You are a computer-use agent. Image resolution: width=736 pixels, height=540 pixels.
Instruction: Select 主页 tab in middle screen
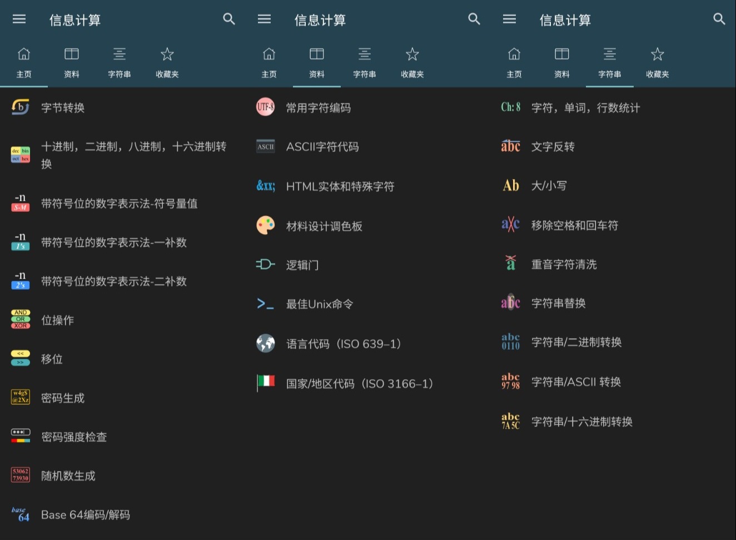pyautogui.click(x=269, y=62)
